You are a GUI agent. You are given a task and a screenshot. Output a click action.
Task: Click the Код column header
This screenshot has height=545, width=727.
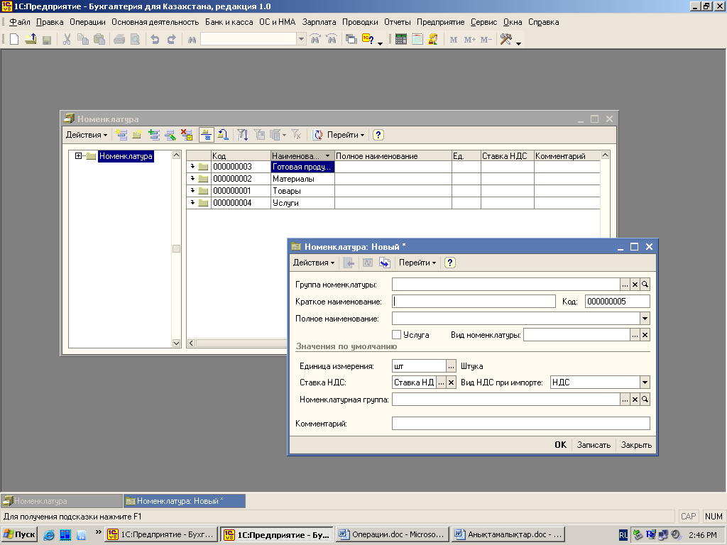(241, 155)
